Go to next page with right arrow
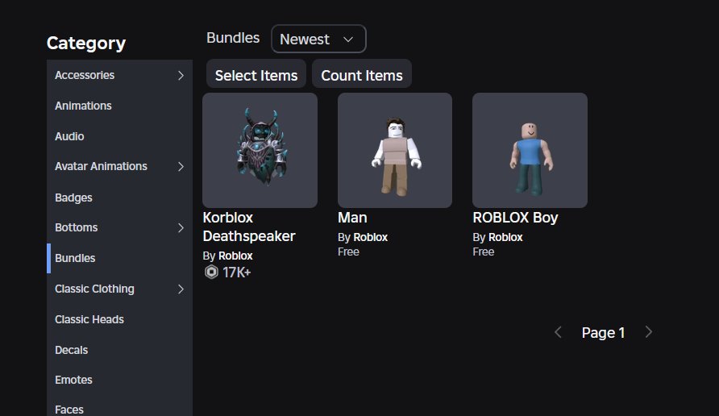Viewport: 719px width, 416px height. point(649,332)
